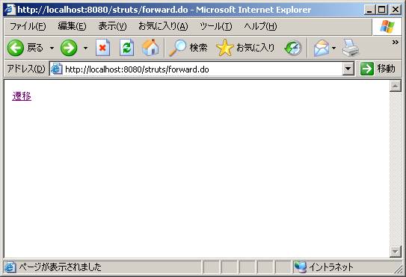Click the green Forward arrow button
Image resolution: width=406 pixels, height=277 pixels.
click(x=69, y=48)
